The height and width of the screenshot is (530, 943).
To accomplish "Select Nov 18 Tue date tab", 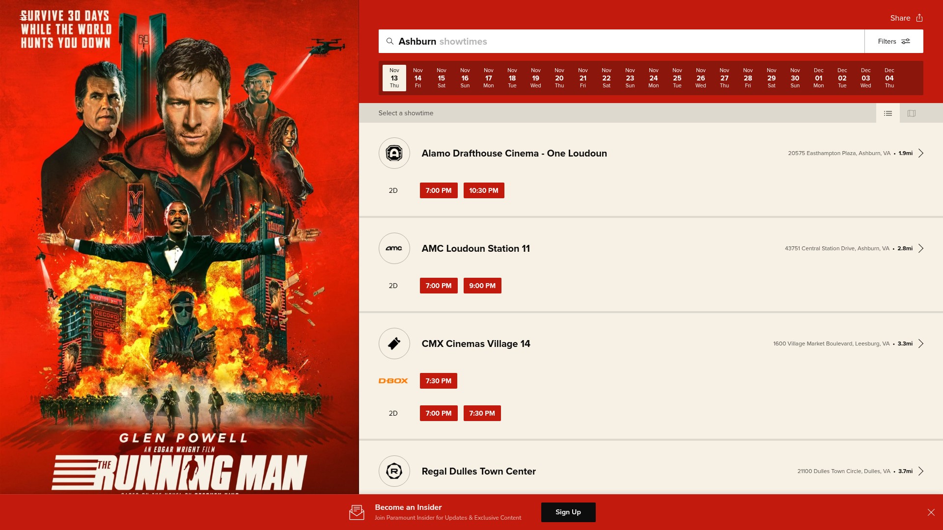I will tap(512, 78).
